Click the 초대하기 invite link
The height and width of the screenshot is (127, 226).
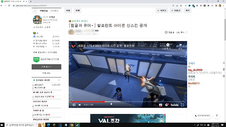[56, 37]
